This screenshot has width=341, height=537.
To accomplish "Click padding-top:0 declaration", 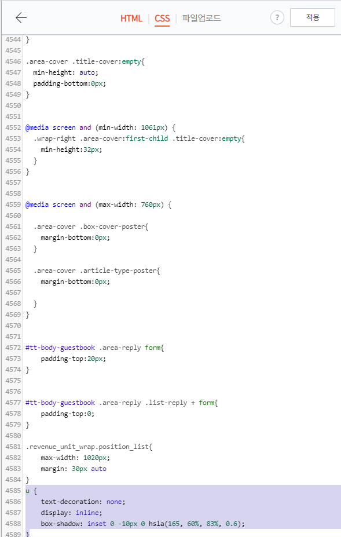I will (x=67, y=414).
